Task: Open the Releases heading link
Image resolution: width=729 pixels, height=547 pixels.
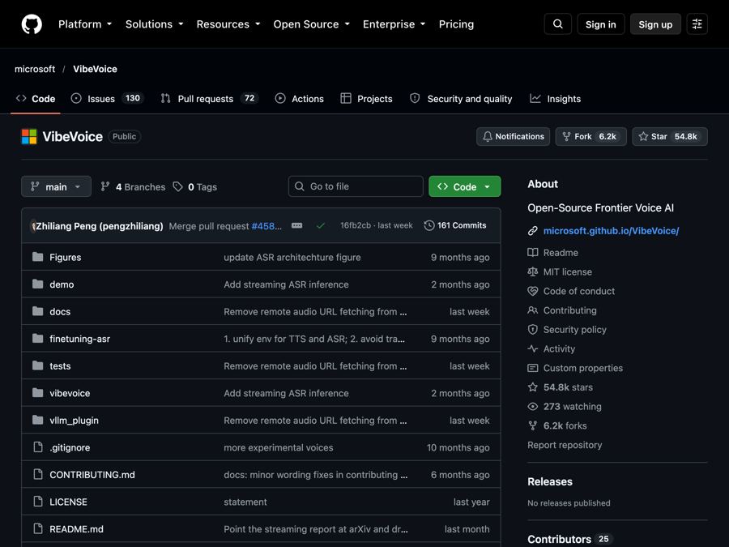Action: pos(549,481)
